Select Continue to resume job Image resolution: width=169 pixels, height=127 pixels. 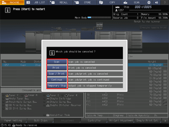(x=57, y=80)
